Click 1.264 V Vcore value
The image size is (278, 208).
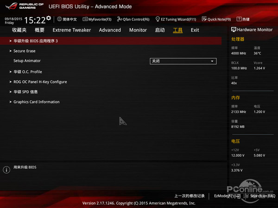click(x=259, y=68)
